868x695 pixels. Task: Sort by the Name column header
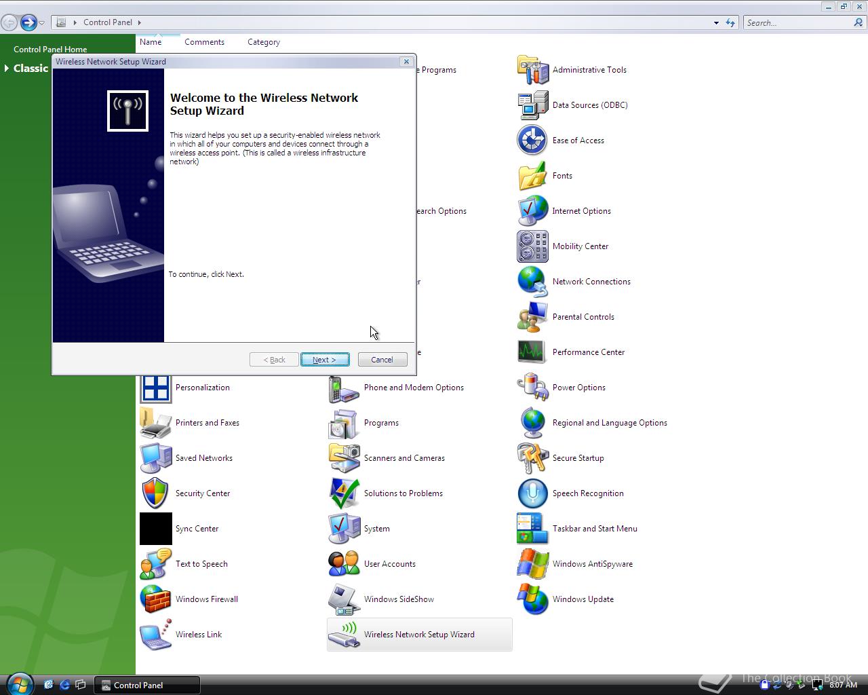coord(151,42)
